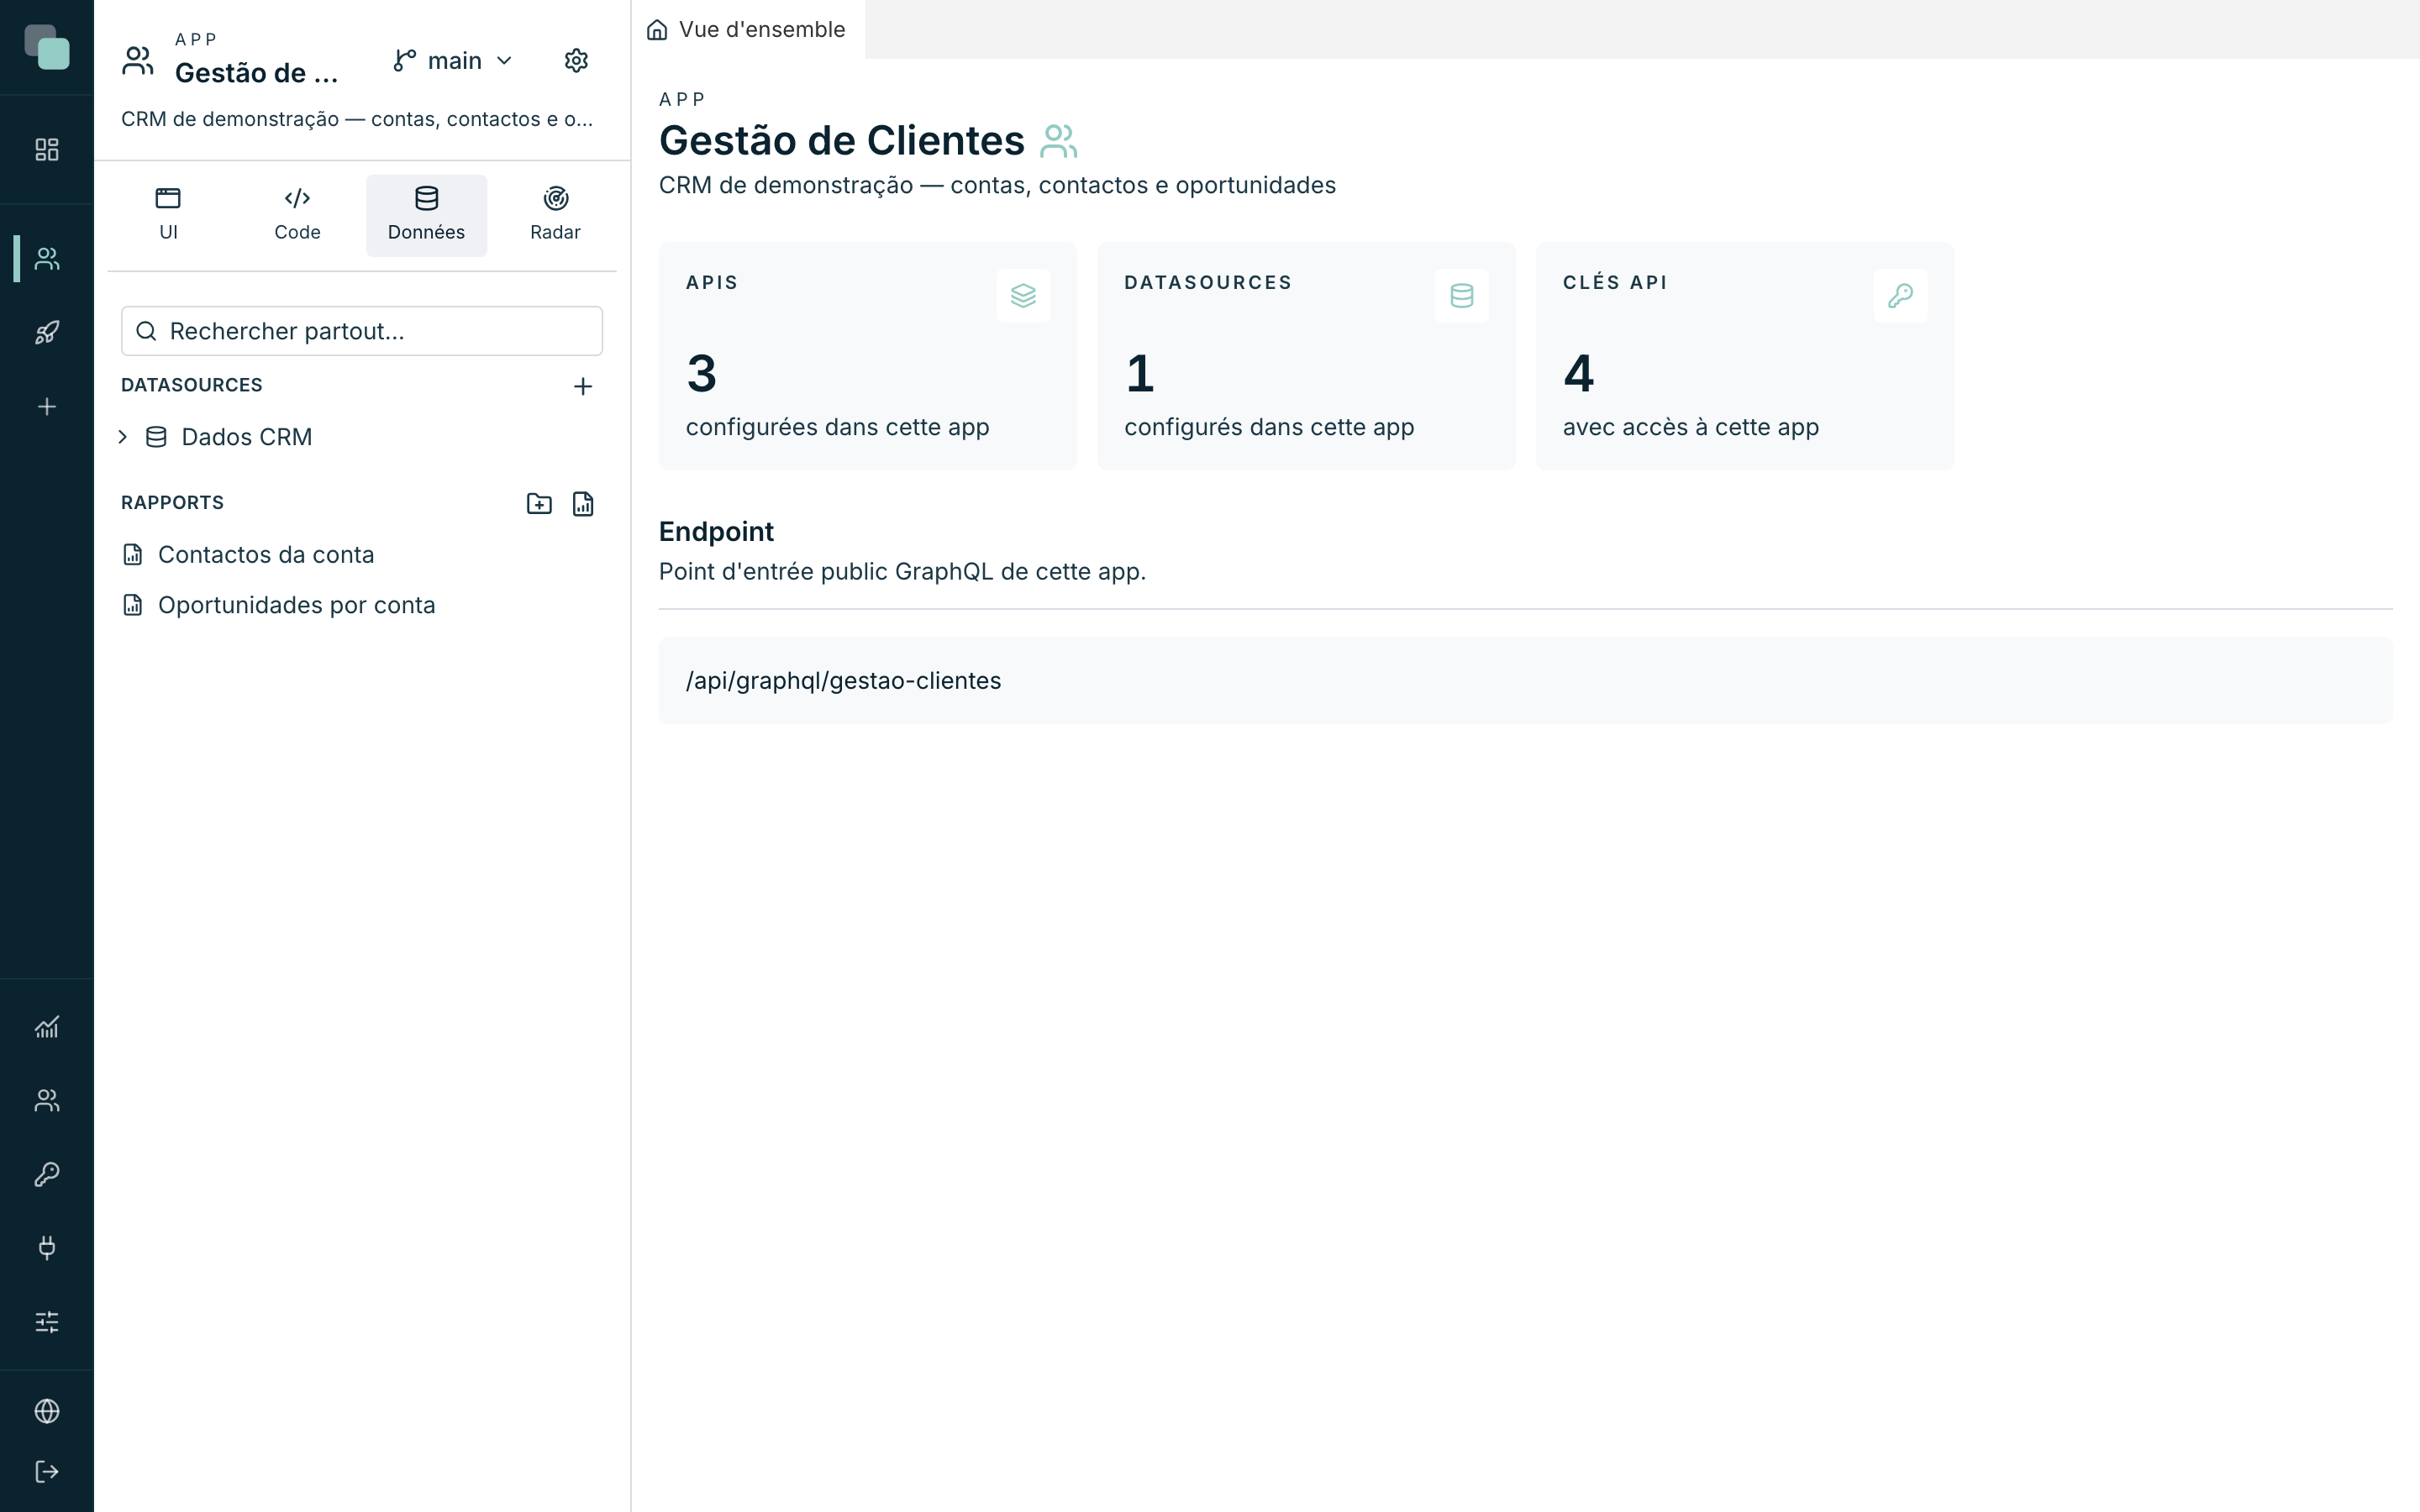
Task: Click the users icon beside Gestão de Clientes title
Action: pos(1059,141)
